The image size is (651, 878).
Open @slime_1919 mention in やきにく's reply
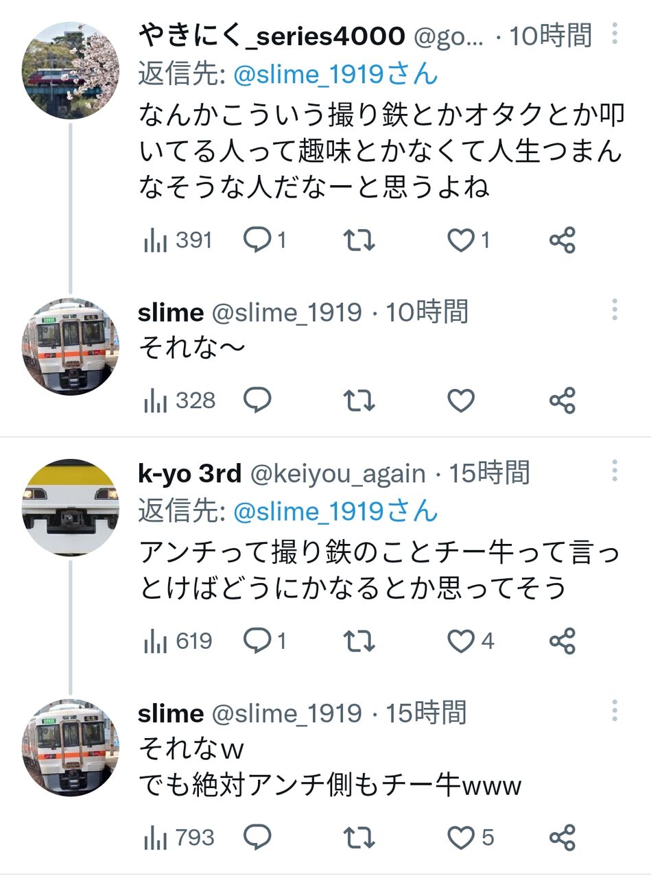pyautogui.click(x=335, y=74)
